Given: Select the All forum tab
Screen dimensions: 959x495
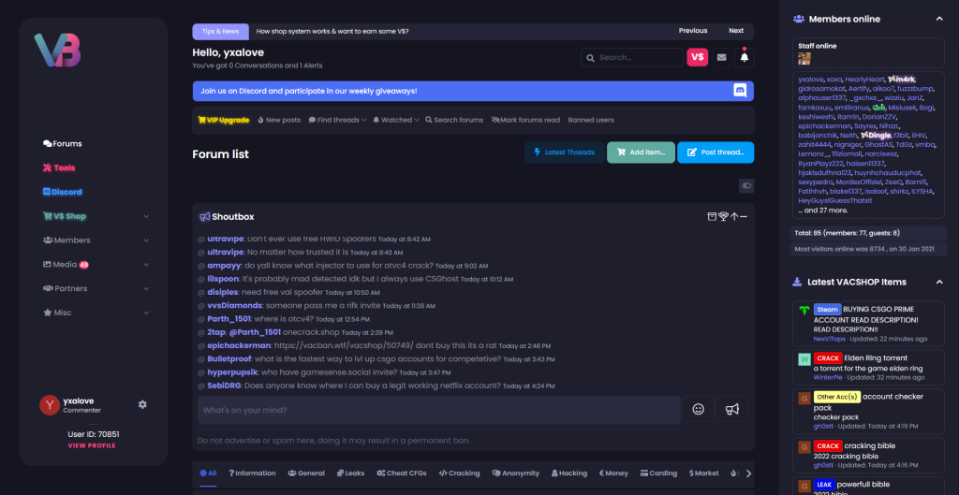Looking at the screenshot, I should point(208,473).
